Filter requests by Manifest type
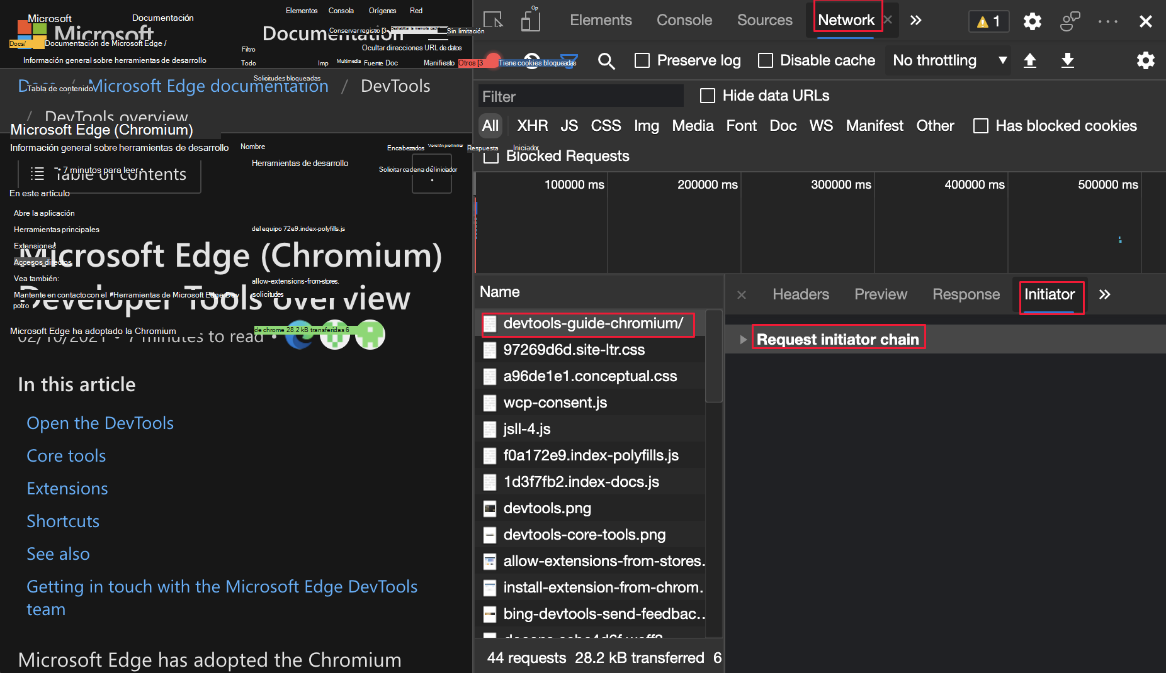Viewport: 1166px width, 673px height. click(874, 126)
